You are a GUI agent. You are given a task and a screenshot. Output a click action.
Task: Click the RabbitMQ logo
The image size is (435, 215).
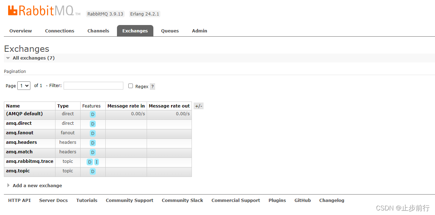pyautogui.click(x=44, y=11)
